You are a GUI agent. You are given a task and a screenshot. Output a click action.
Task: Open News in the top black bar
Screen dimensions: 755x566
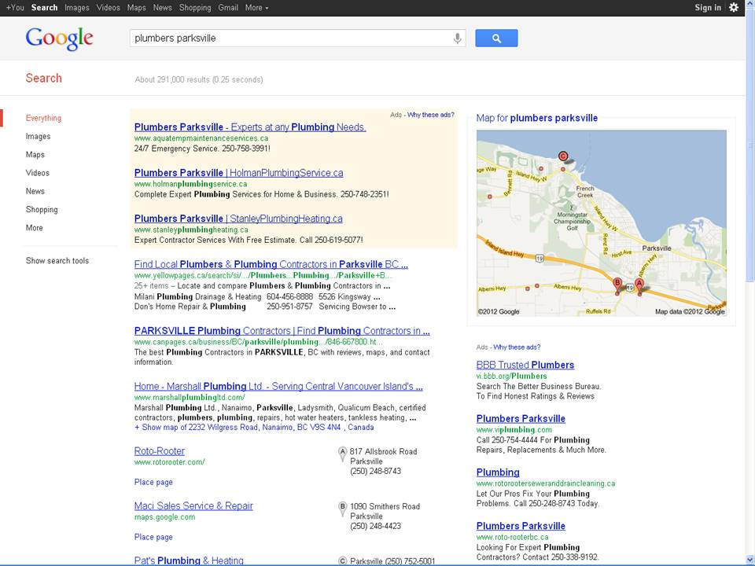pos(162,8)
